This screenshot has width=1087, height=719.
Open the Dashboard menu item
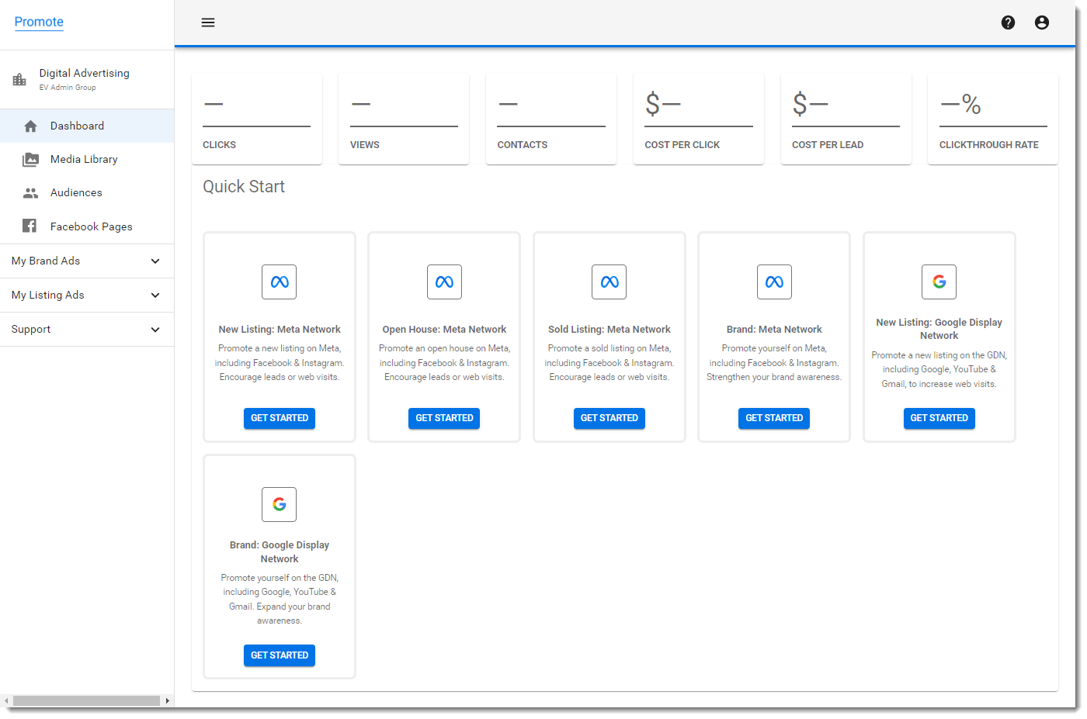click(x=87, y=126)
